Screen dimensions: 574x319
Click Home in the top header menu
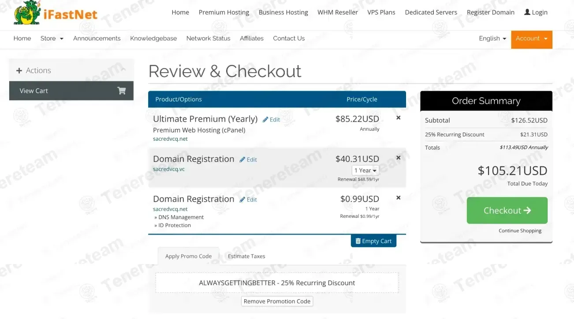point(180,12)
